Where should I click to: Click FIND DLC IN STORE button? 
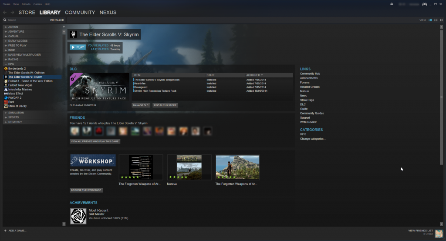point(165,105)
